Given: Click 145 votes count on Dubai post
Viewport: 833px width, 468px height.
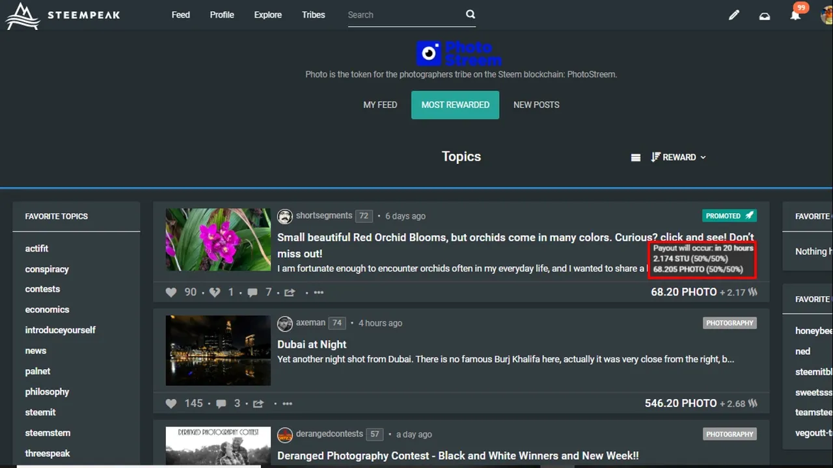Looking at the screenshot, I should (x=194, y=404).
